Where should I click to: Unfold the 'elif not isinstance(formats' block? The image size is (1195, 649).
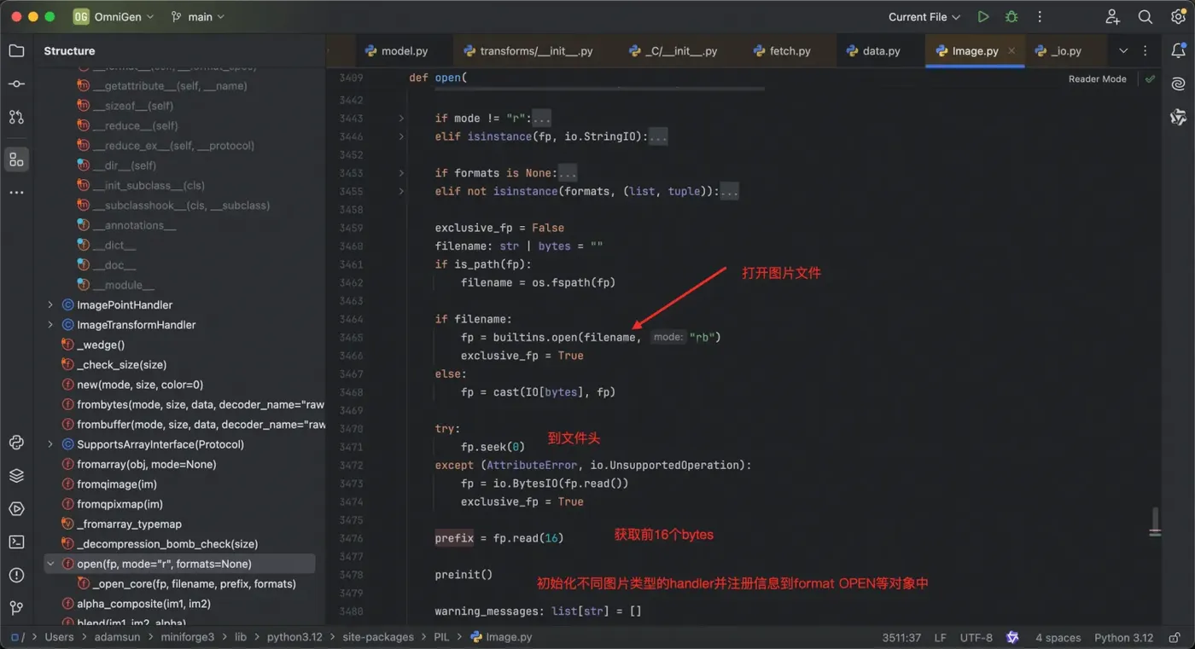[x=401, y=191]
